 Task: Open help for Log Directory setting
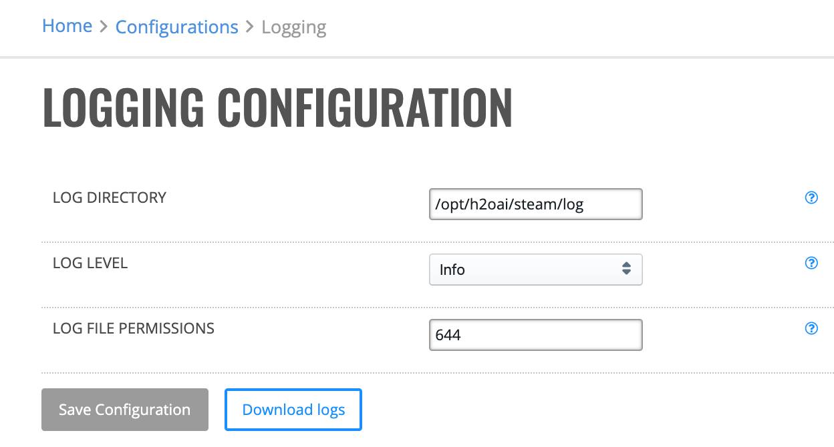(811, 197)
